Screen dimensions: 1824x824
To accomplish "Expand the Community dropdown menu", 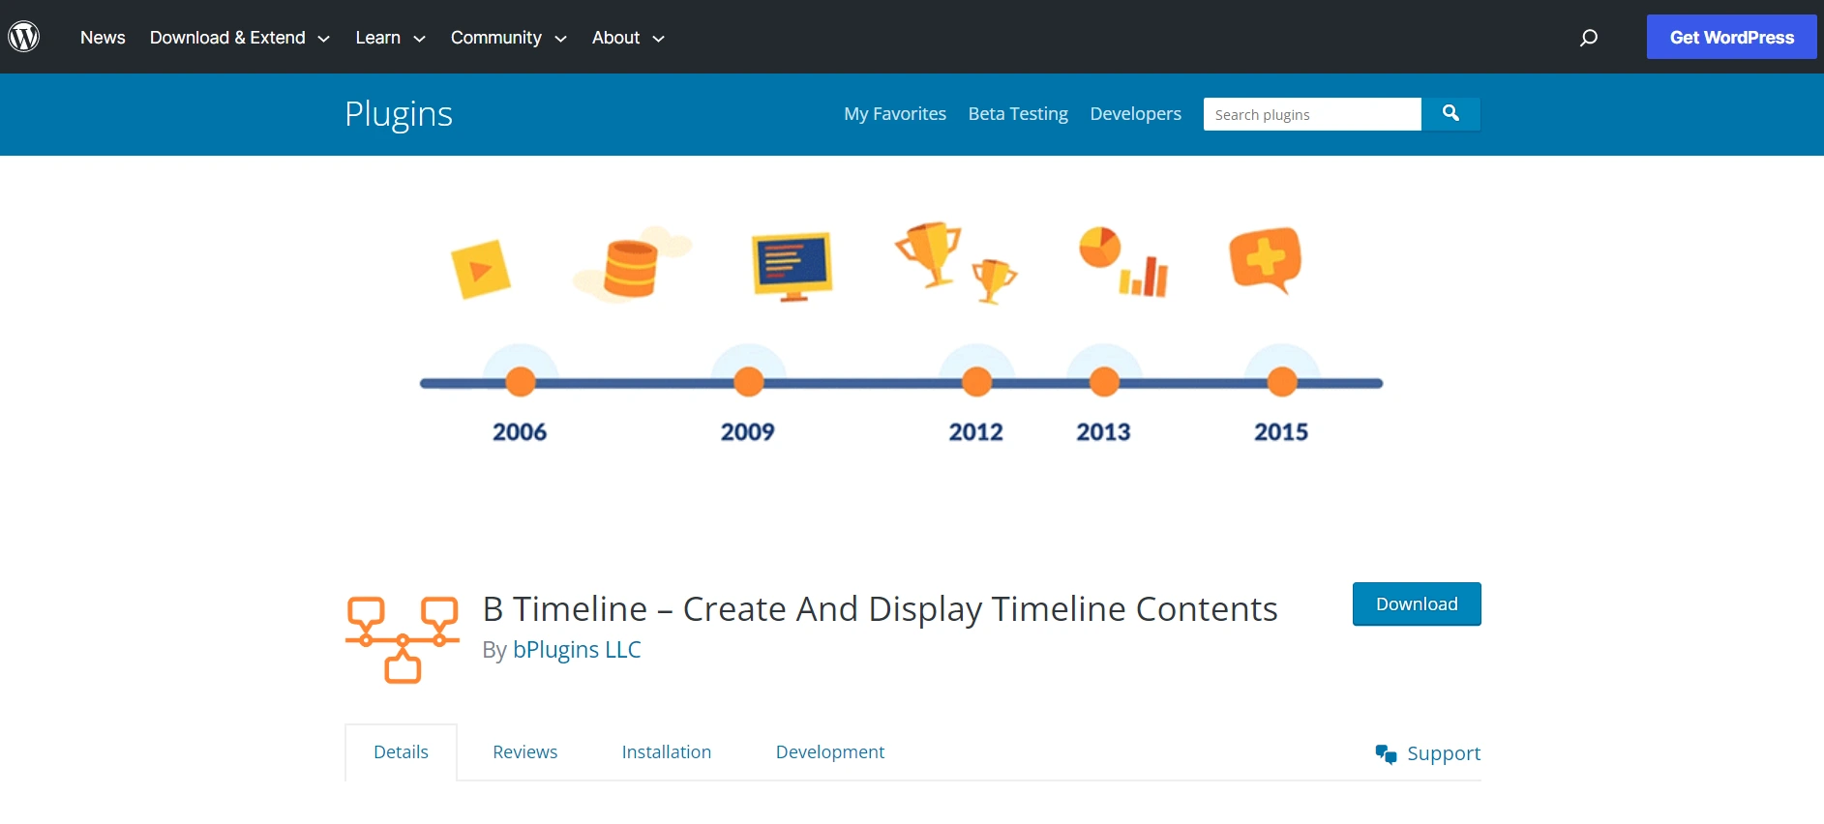I will click(508, 38).
